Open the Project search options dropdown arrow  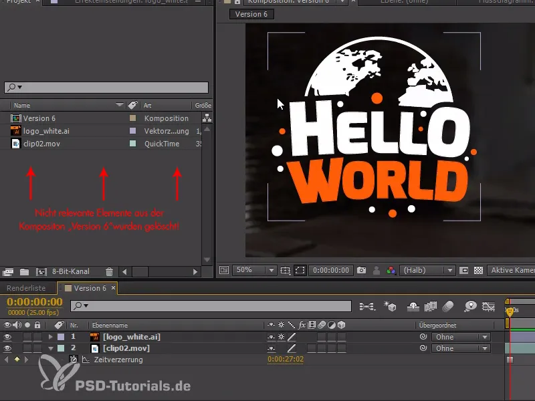point(20,88)
